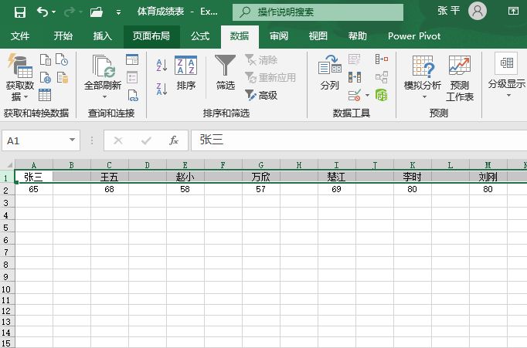Click the Consolidate icon
Screen dimensions: 527x348
pyautogui.click(x=382, y=59)
